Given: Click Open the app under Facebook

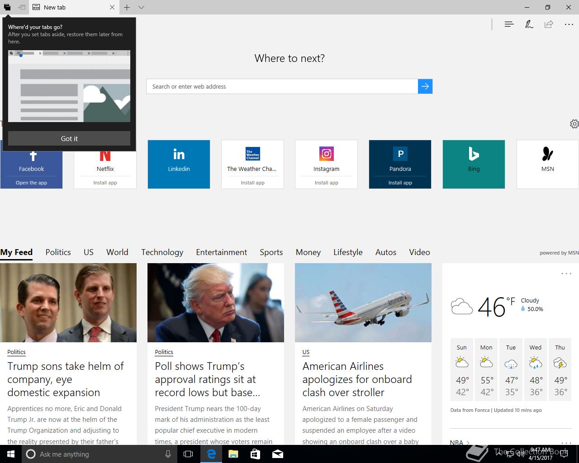Looking at the screenshot, I should pyautogui.click(x=31, y=183).
